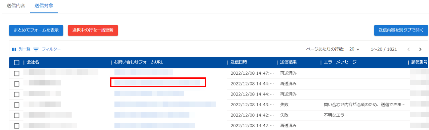The width and height of the screenshot is (429, 130).
Task: Click the 問い合わせ内容が必須のため error cell
Action: 364,105
